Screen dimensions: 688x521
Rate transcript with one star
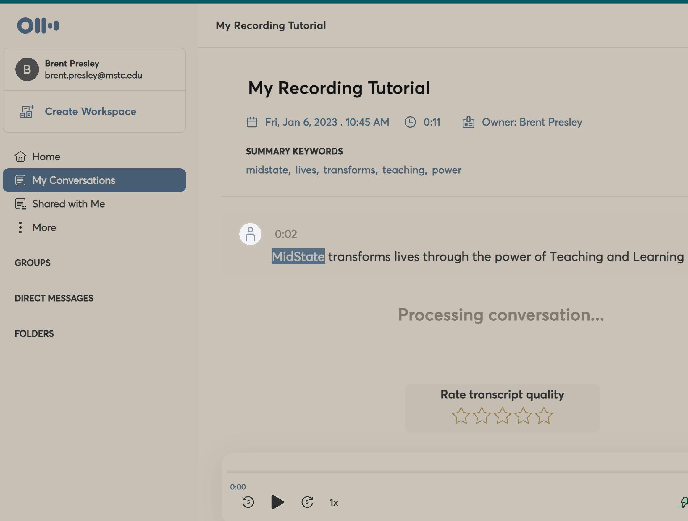tap(461, 416)
